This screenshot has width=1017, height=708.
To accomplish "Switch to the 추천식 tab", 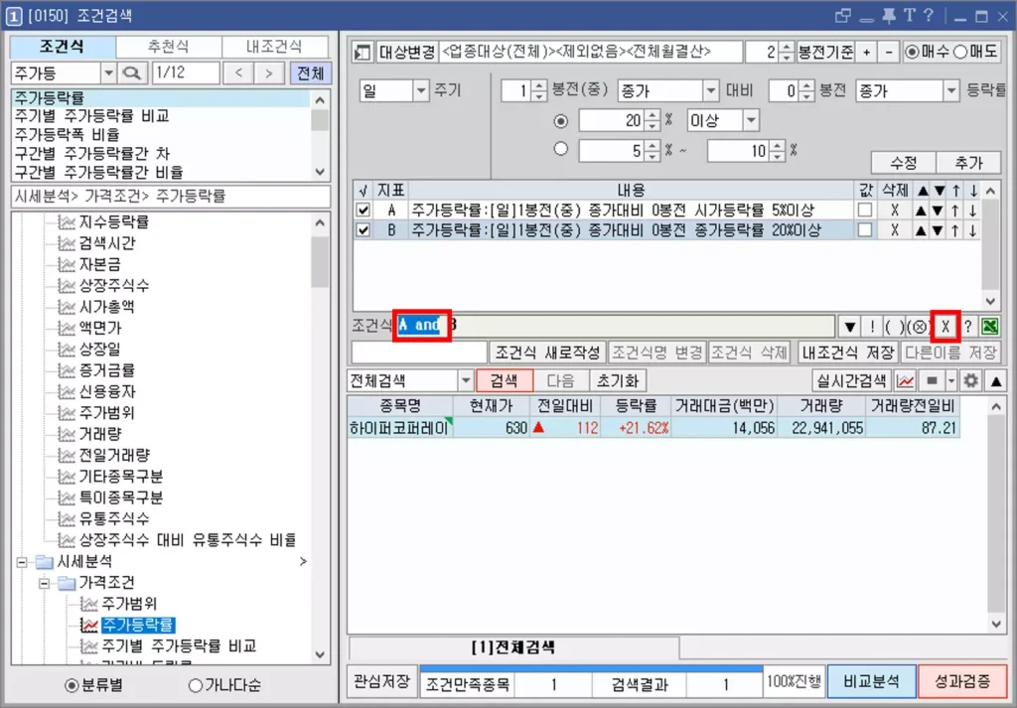I will (169, 47).
